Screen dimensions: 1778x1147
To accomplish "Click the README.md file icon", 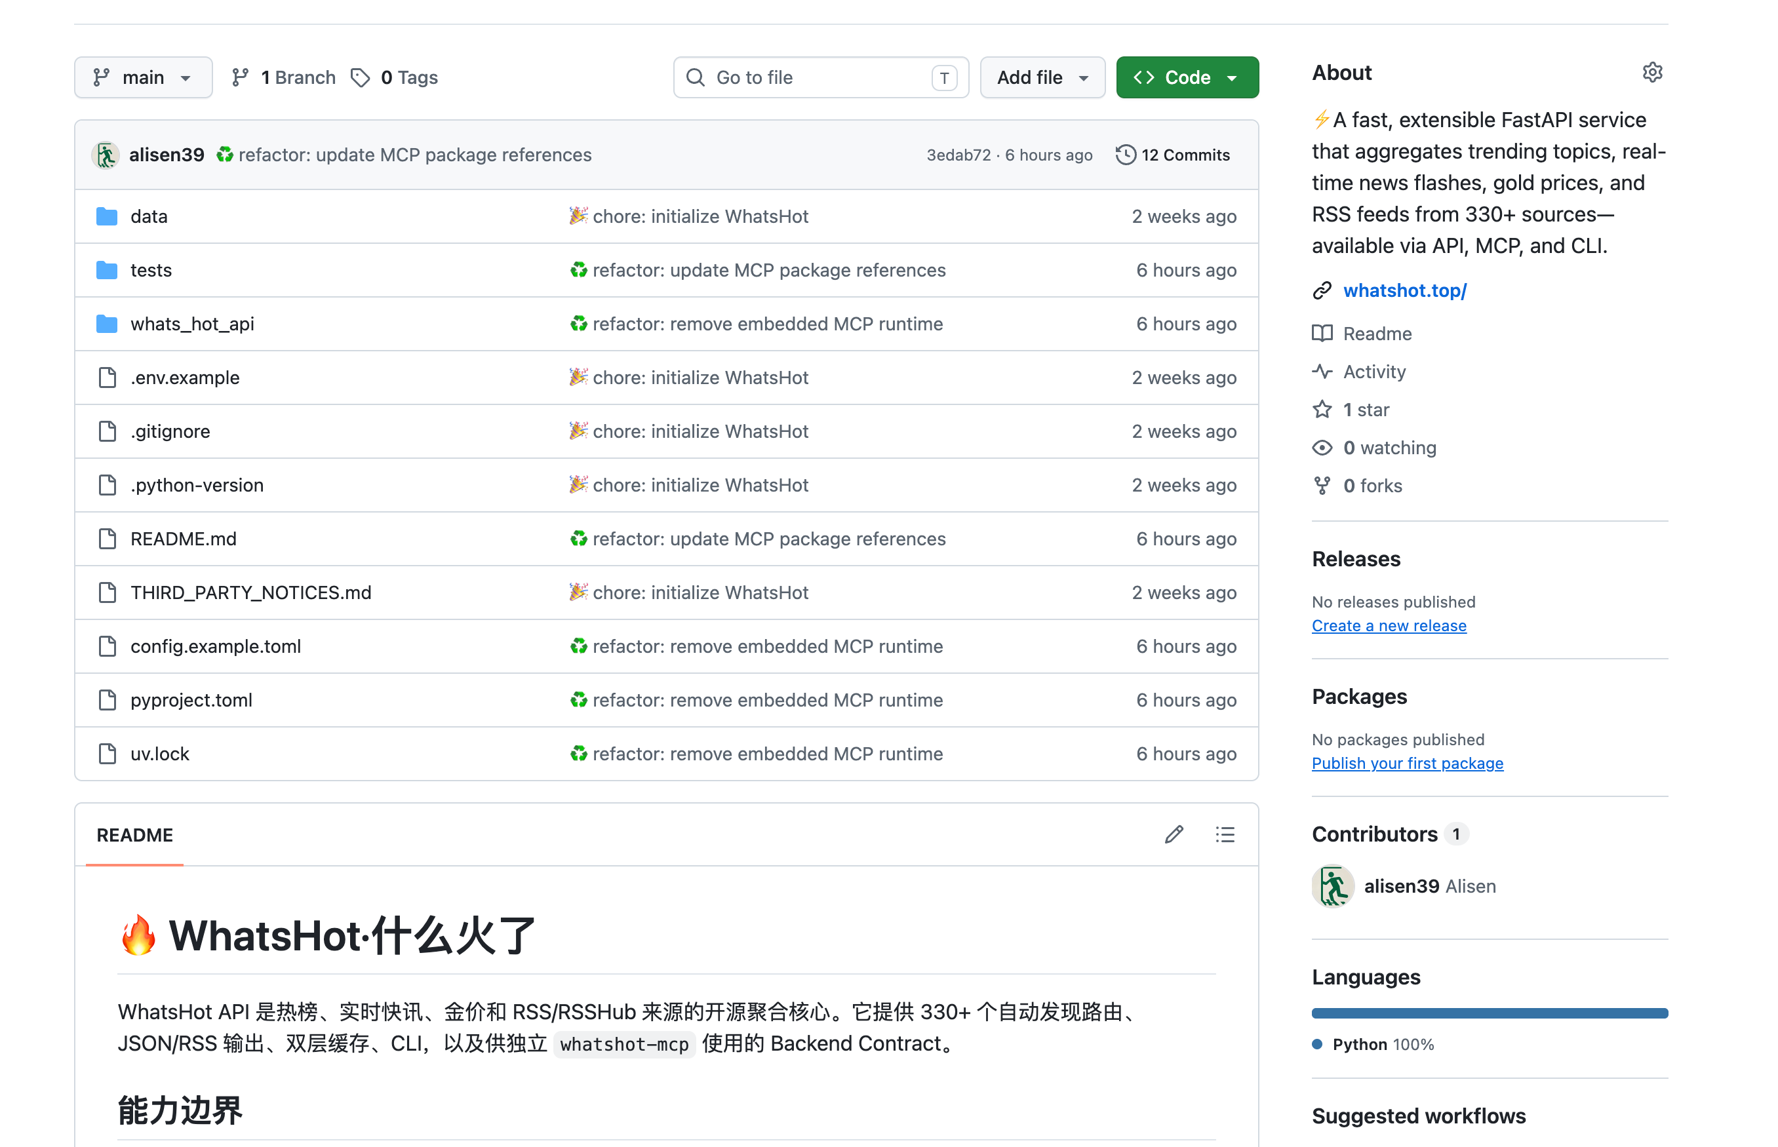I will coord(108,539).
